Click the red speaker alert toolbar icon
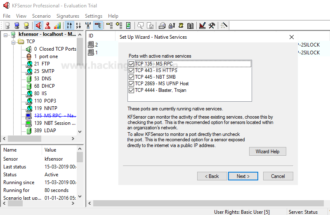This screenshot has height=215, width=330. point(38,26)
